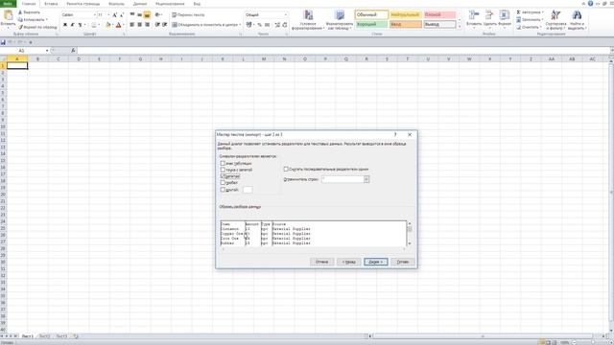Open Conditional Formatting dropdown
614x345 pixels.
click(x=308, y=21)
